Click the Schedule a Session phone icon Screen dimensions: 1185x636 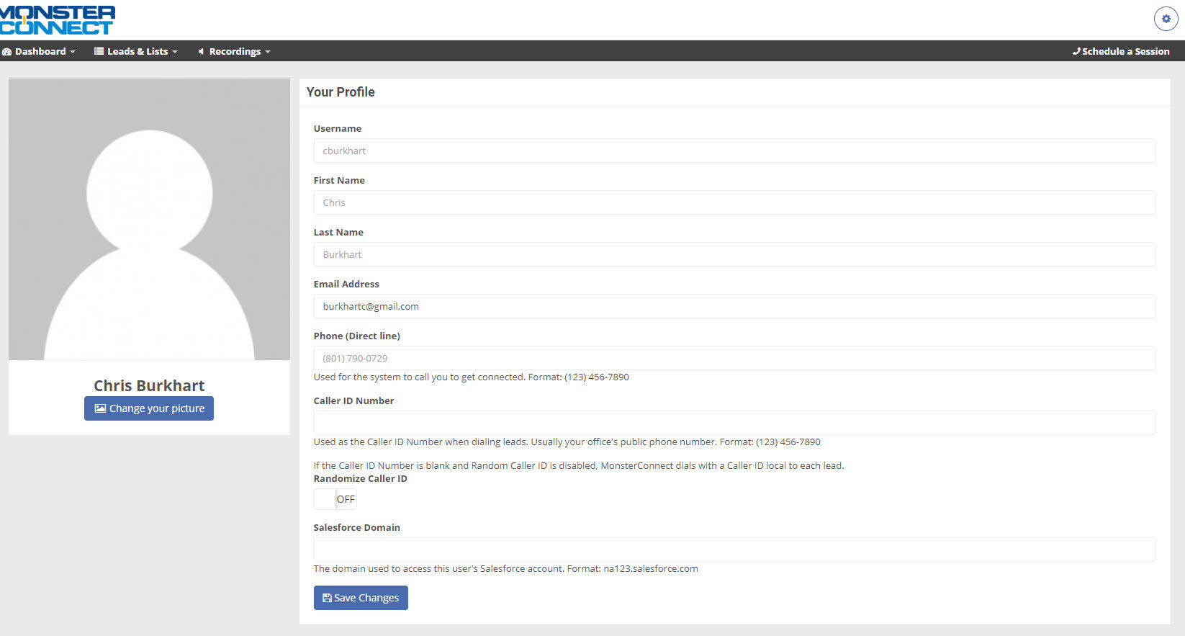coord(1076,51)
